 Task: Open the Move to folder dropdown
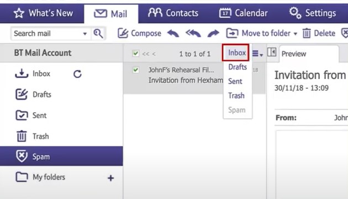coord(262,33)
